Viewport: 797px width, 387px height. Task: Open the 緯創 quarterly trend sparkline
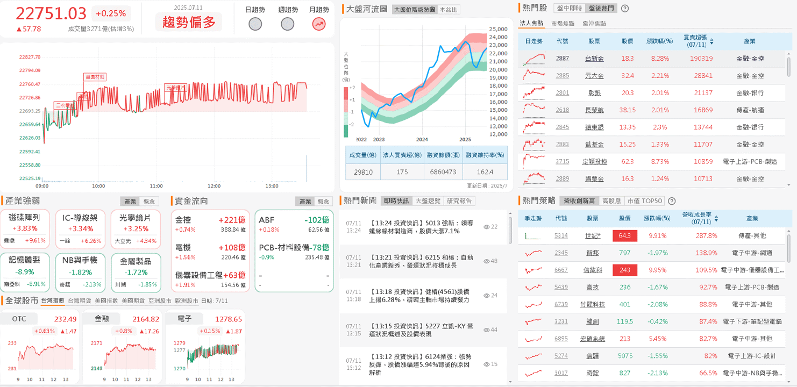[534, 321]
